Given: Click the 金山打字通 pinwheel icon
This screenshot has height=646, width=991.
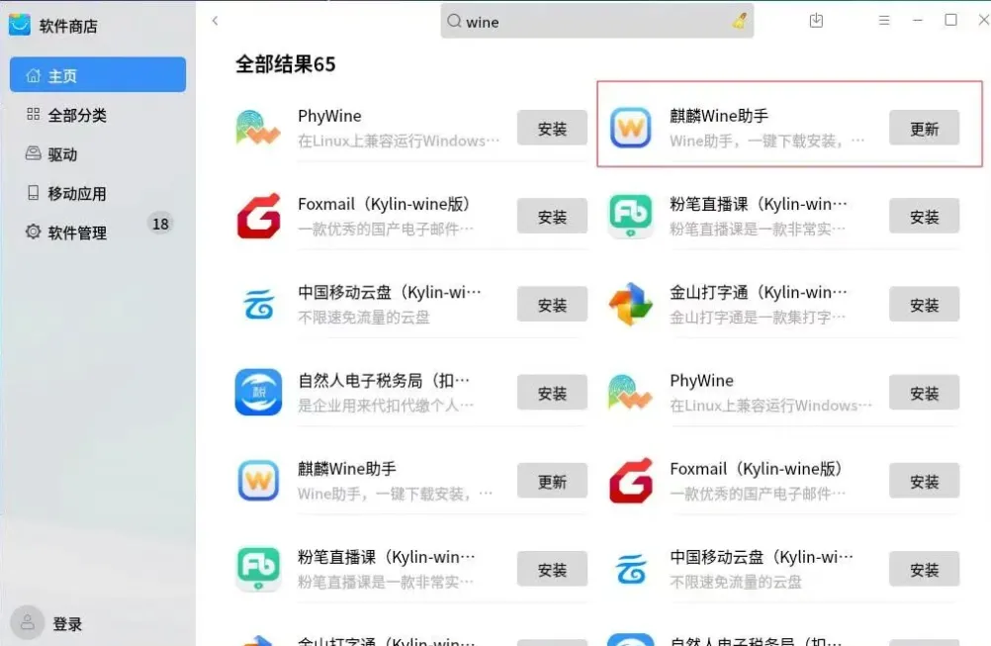Looking at the screenshot, I should [x=630, y=304].
